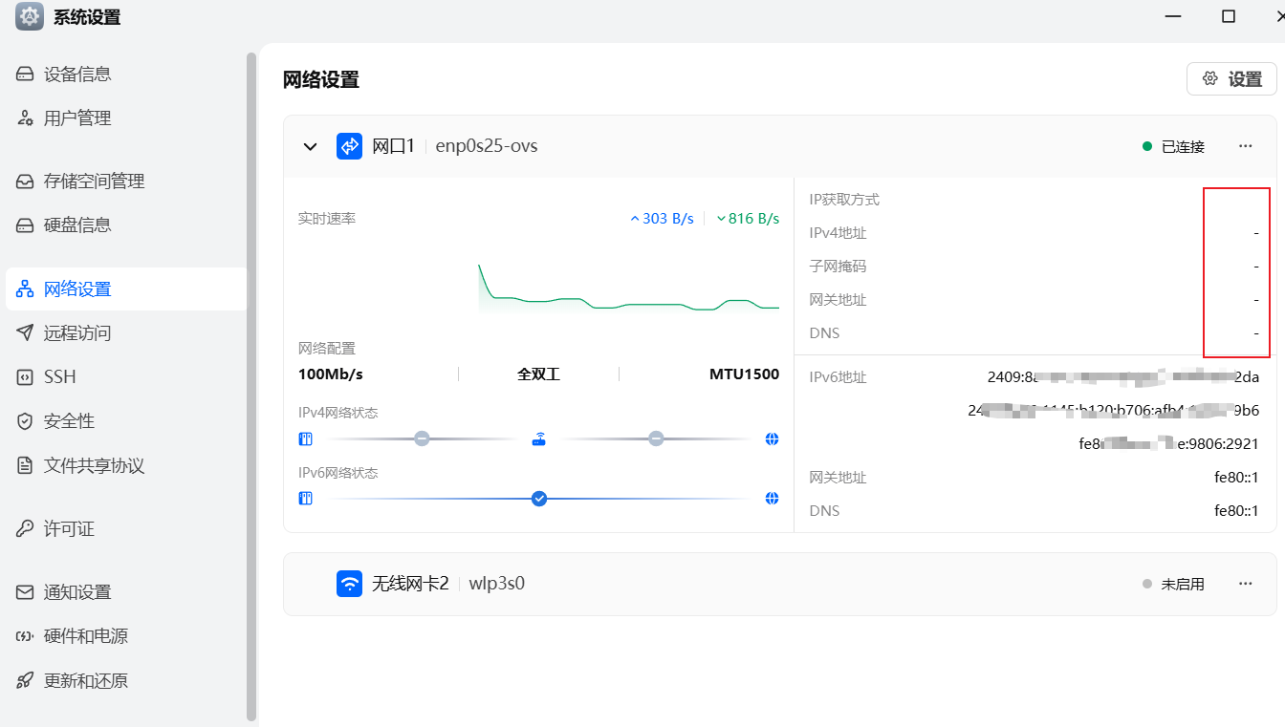1285x727 pixels.
Task: Click the router icon in IPv4网络状态
Action: pyautogui.click(x=539, y=439)
